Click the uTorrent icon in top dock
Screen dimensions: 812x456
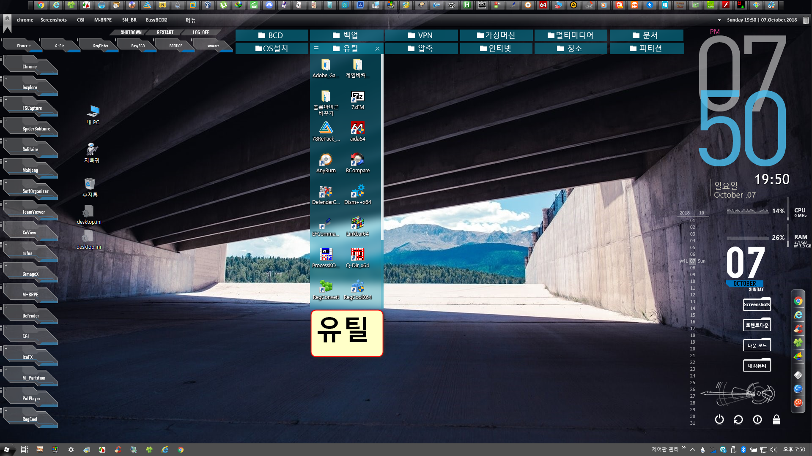tap(224, 5)
